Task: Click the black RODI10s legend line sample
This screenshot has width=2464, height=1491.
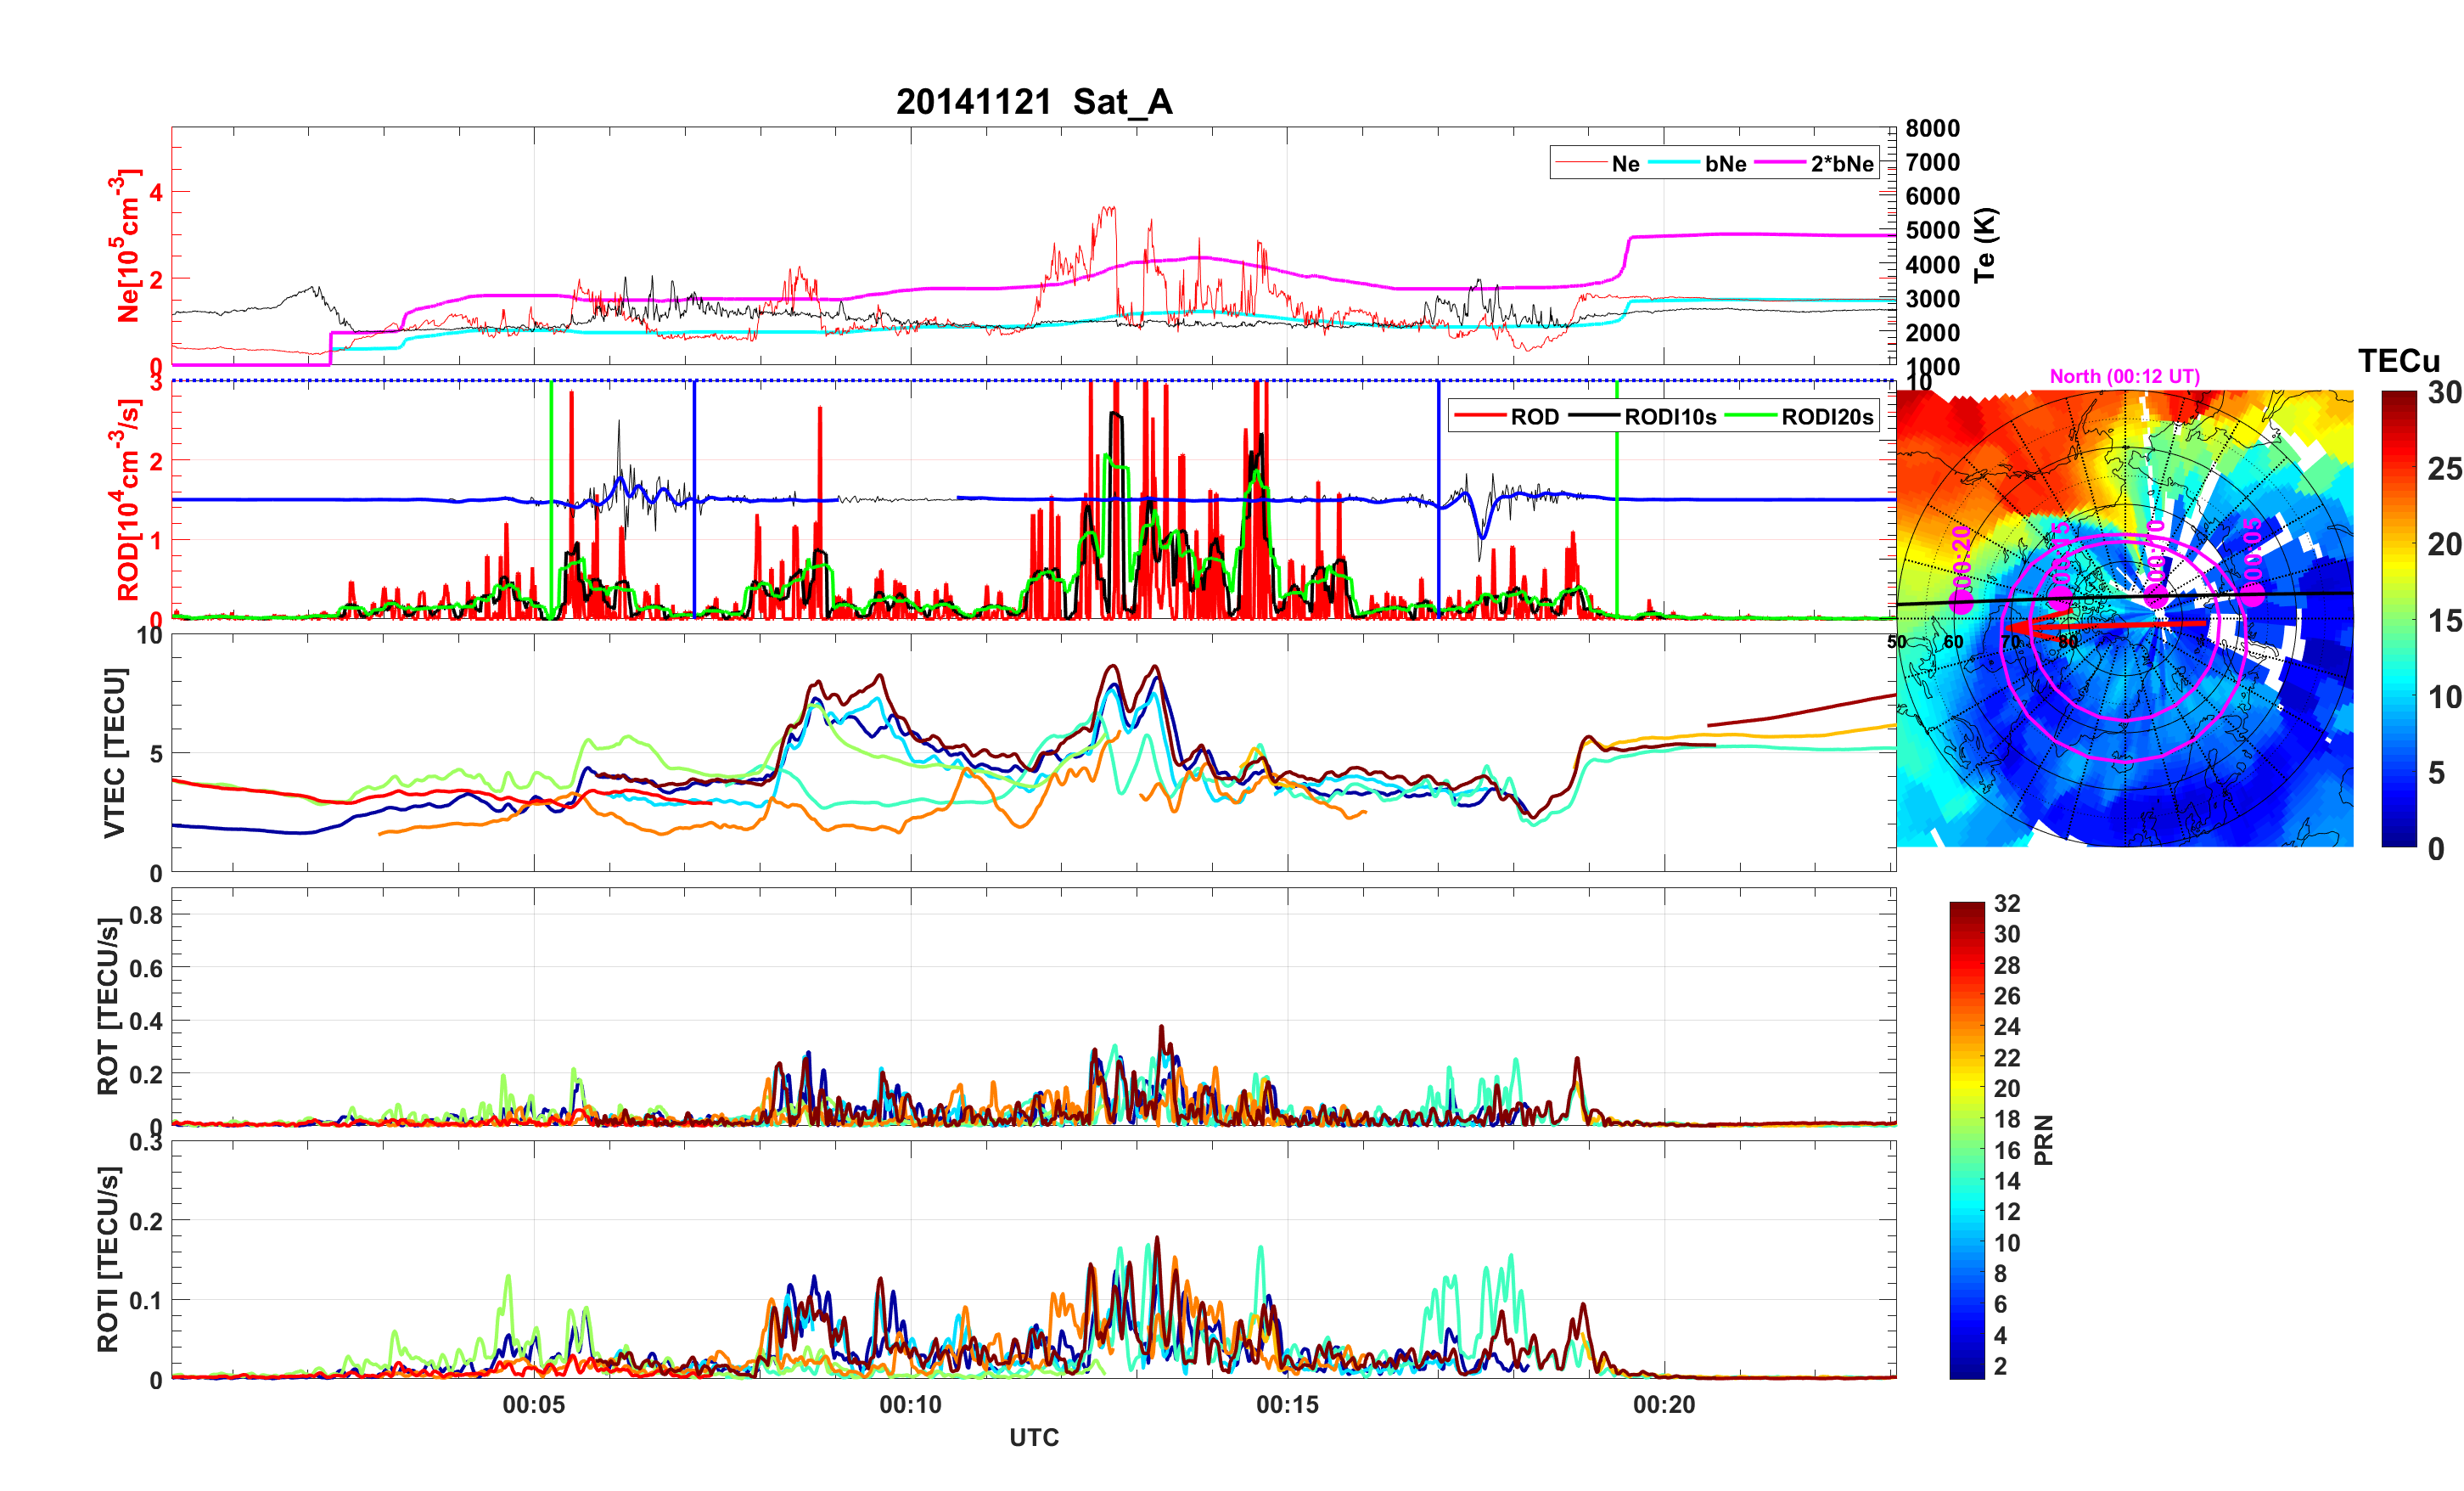Action: click(x=1594, y=416)
